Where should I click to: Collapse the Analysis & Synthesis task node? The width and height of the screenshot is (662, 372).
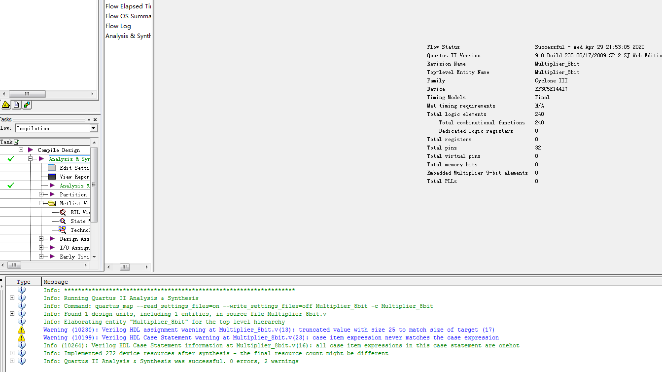(x=31, y=159)
